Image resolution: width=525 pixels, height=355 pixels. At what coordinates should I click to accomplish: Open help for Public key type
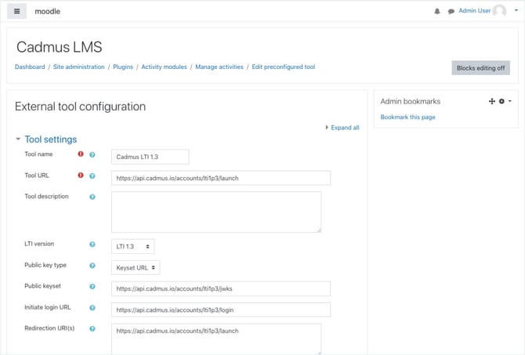point(92,266)
